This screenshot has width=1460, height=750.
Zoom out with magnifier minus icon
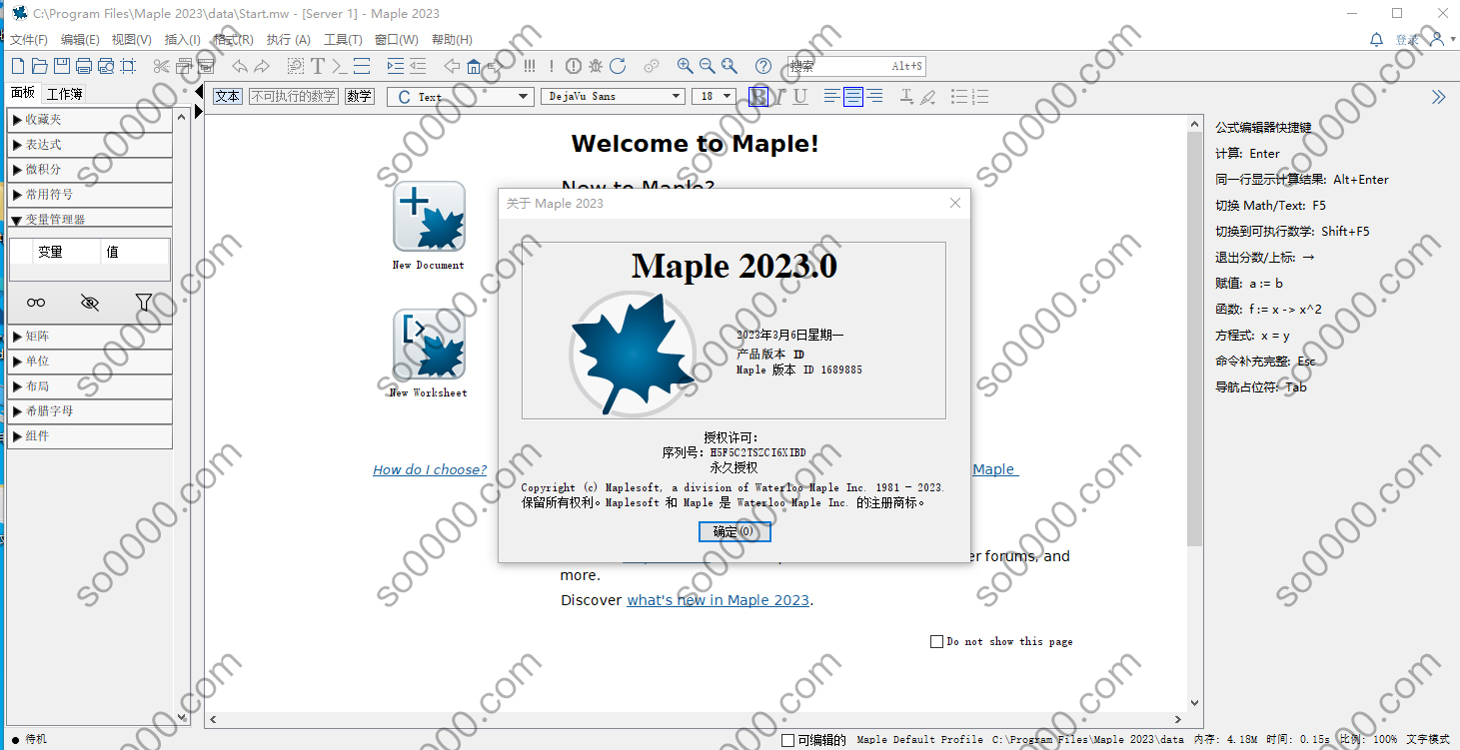707,66
